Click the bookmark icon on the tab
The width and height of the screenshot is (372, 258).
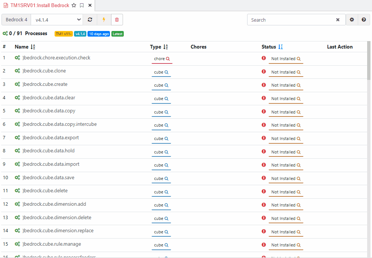pyautogui.click(x=82, y=5)
